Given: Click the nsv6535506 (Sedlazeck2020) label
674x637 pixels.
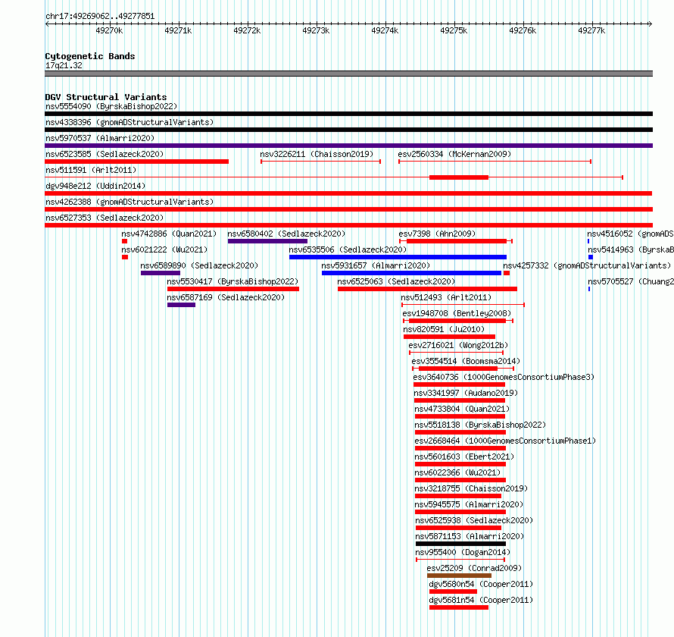Looking at the screenshot, I should click(348, 249).
